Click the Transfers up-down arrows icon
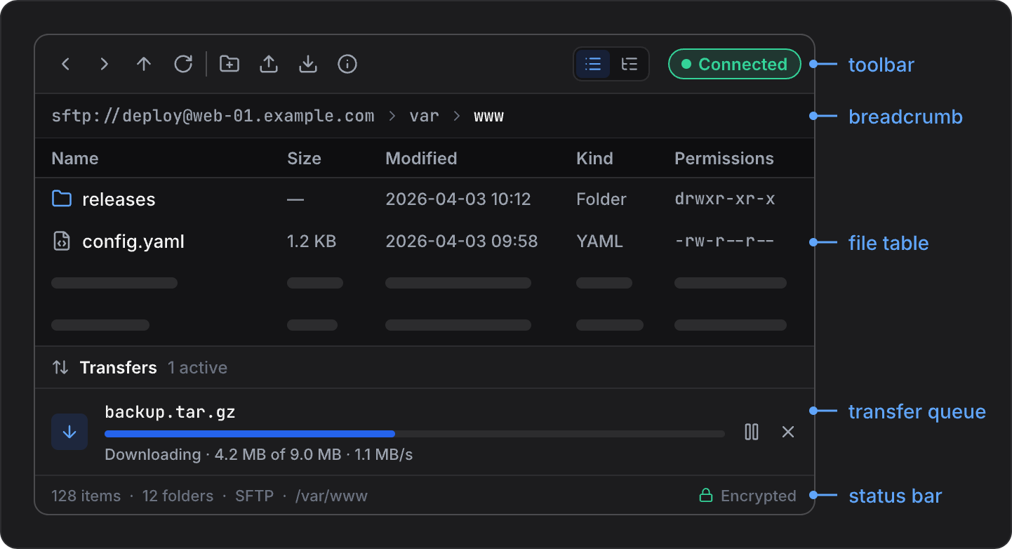 [61, 368]
